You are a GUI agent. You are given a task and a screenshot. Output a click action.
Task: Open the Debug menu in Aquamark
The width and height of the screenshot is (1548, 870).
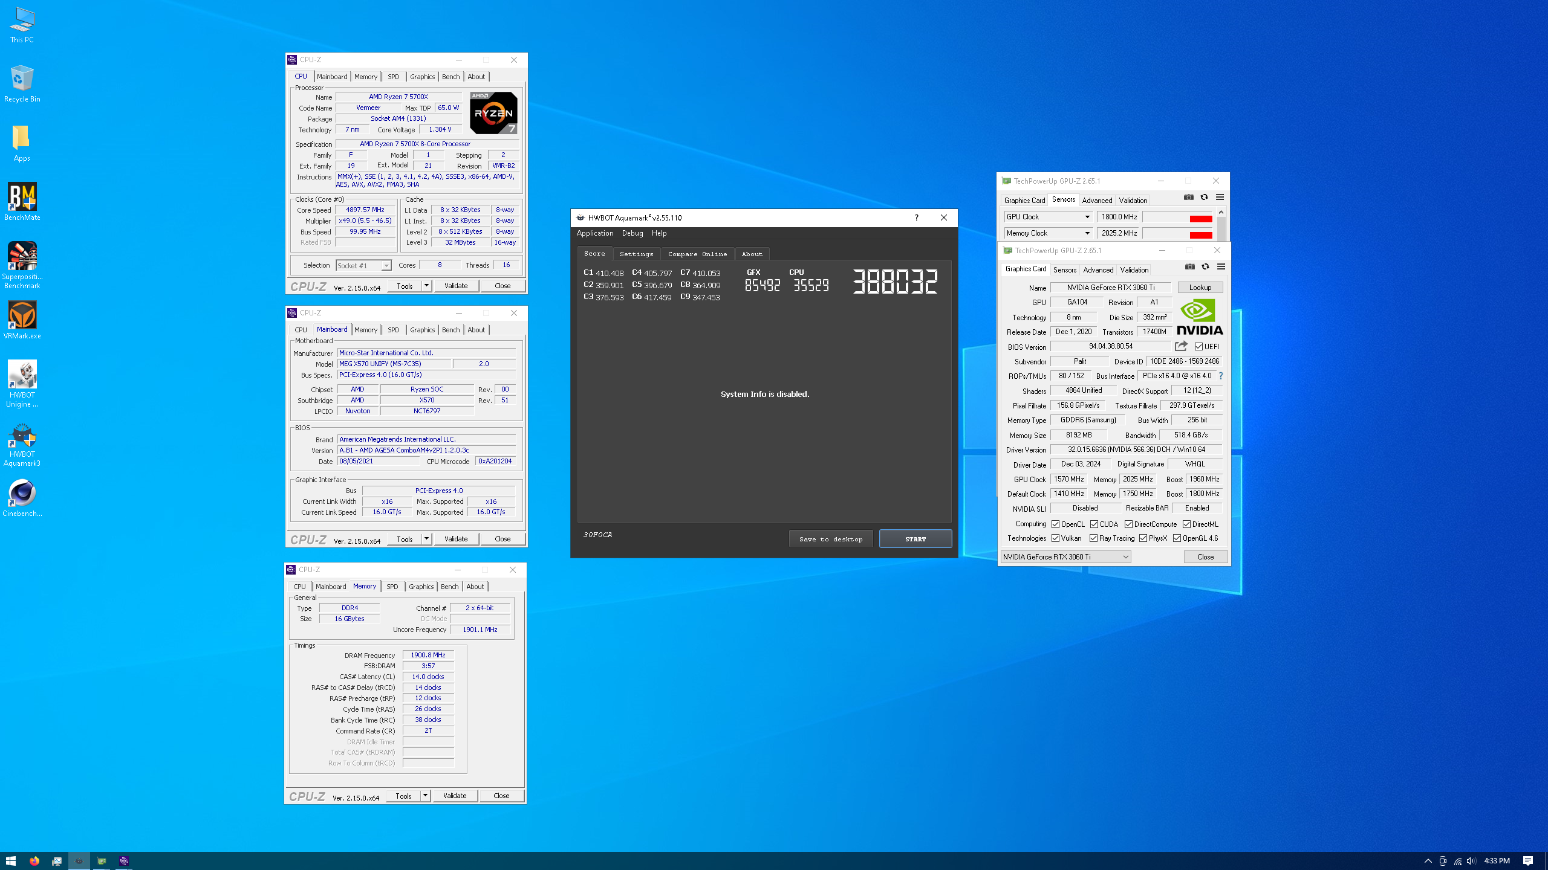[x=633, y=233]
